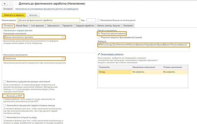Open Редактировать формулу link
This screenshot has height=124, width=197.
click(112, 54)
